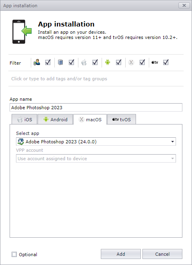The height and width of the screenshot is (265, 192).
Task: Uncheck the tvOS filter checkbox
Action: click(166, 62)
